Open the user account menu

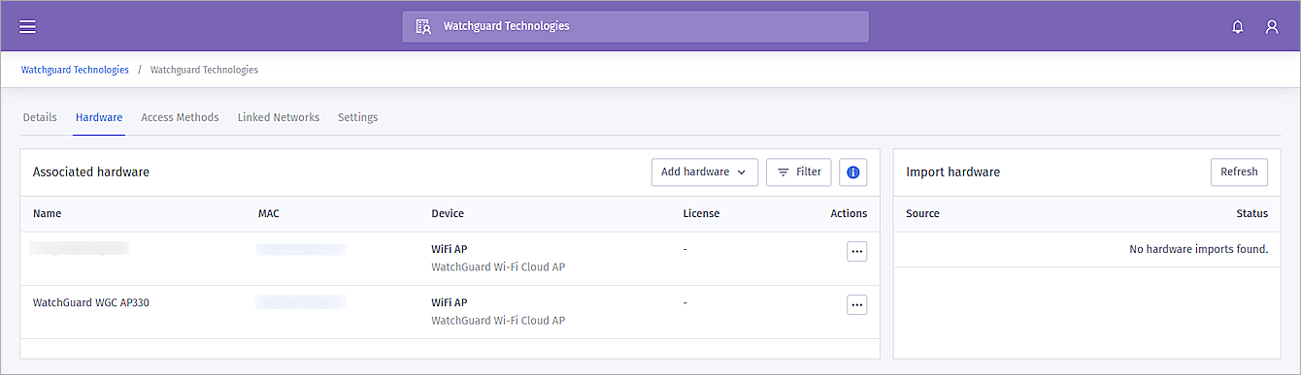[1272, 27]
